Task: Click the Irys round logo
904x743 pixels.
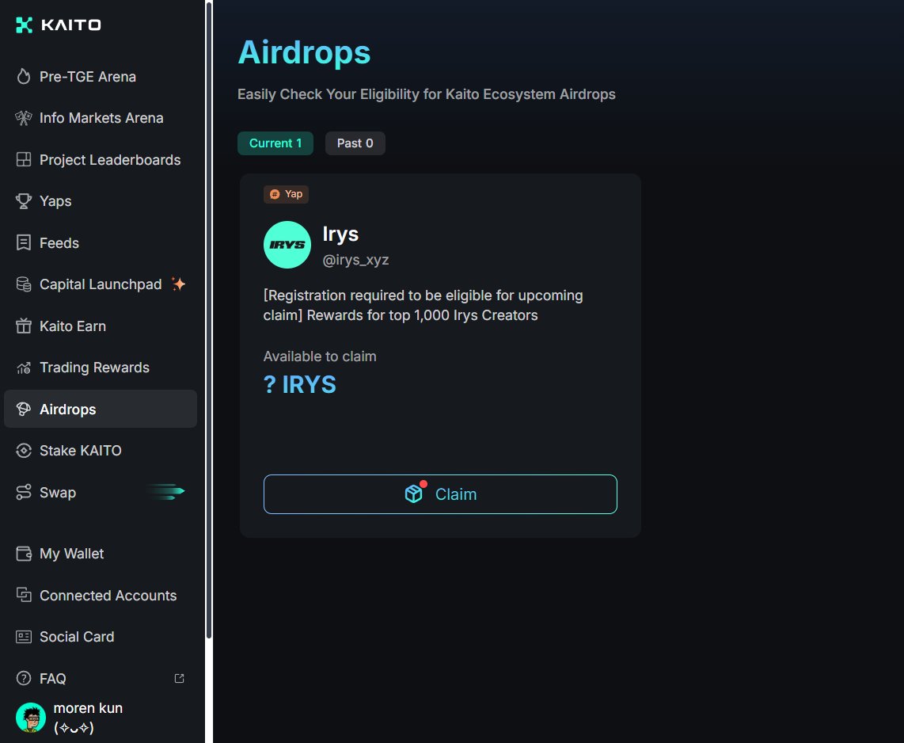Action: coord(287,245)
